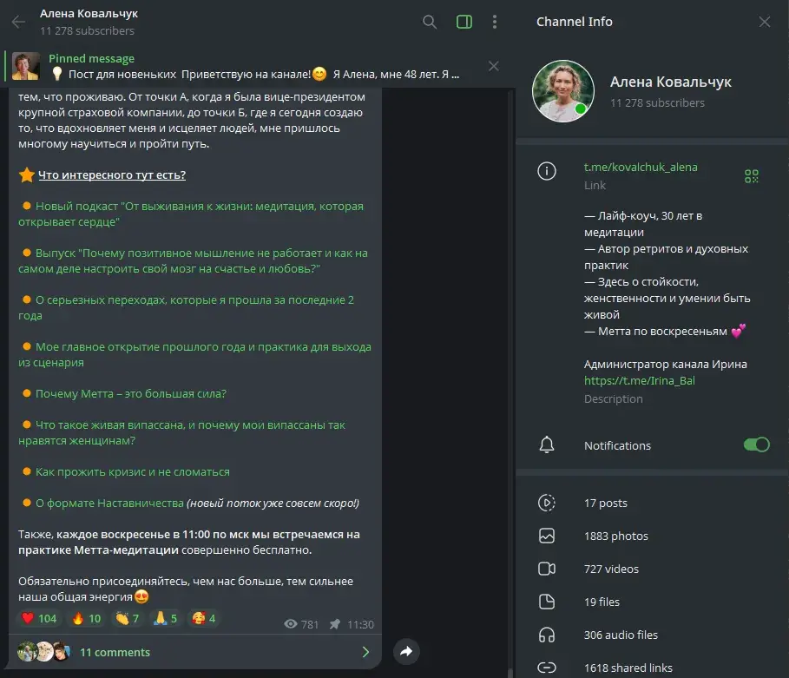Add the fire reaction with 10
The width and height of the screenshot is (789, 678).
[x=87, y=618]
